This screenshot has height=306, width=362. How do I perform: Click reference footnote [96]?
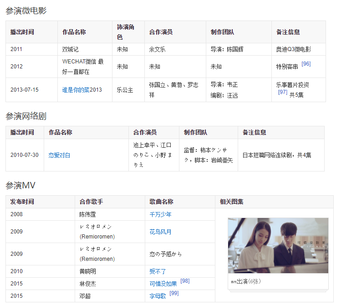[x=306, y=64]
